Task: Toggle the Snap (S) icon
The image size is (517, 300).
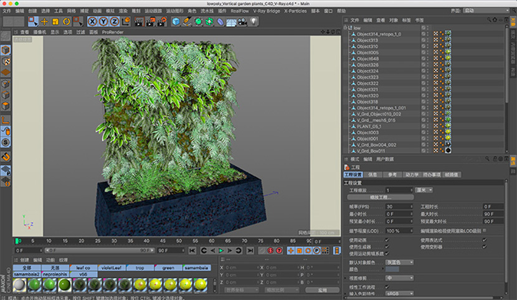Action: (6, 143)
